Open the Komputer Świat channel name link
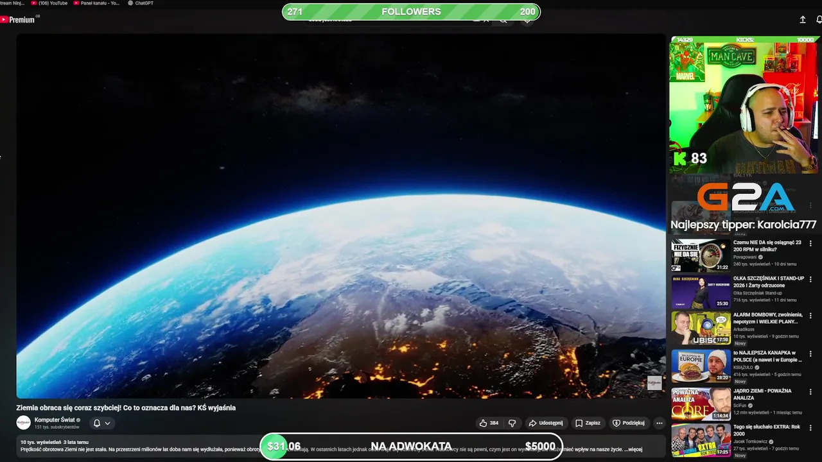The height and width of the screenshot is (462, 822). [55, 420]
